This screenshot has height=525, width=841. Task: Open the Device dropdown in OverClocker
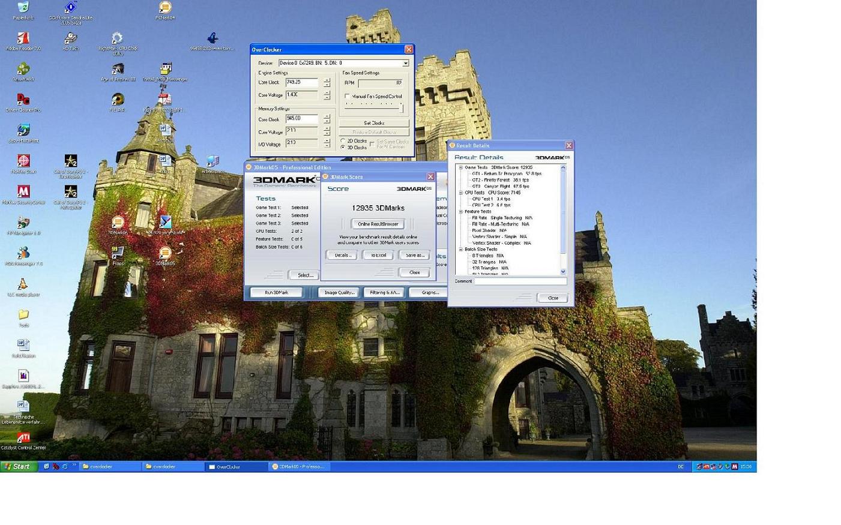point(406,63)
